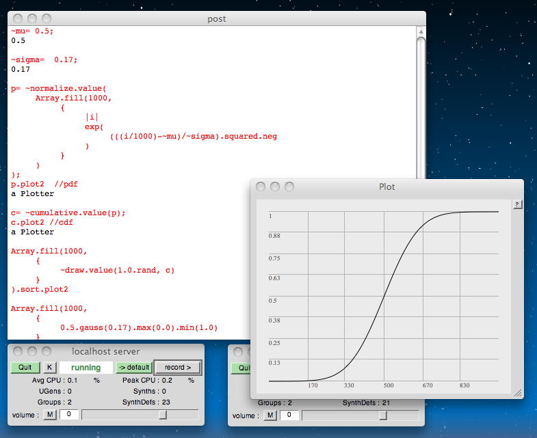The image size is (537, 438).
Task: Click the 'running' status display
Action: (x=86, y=368)
